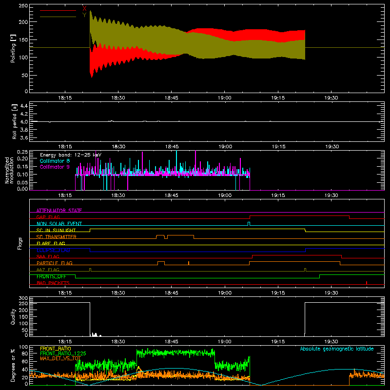The width and height of the screenshot is (390, 390).
Task: Click '19:30' under the Quality plot
Action: [331, 342]
